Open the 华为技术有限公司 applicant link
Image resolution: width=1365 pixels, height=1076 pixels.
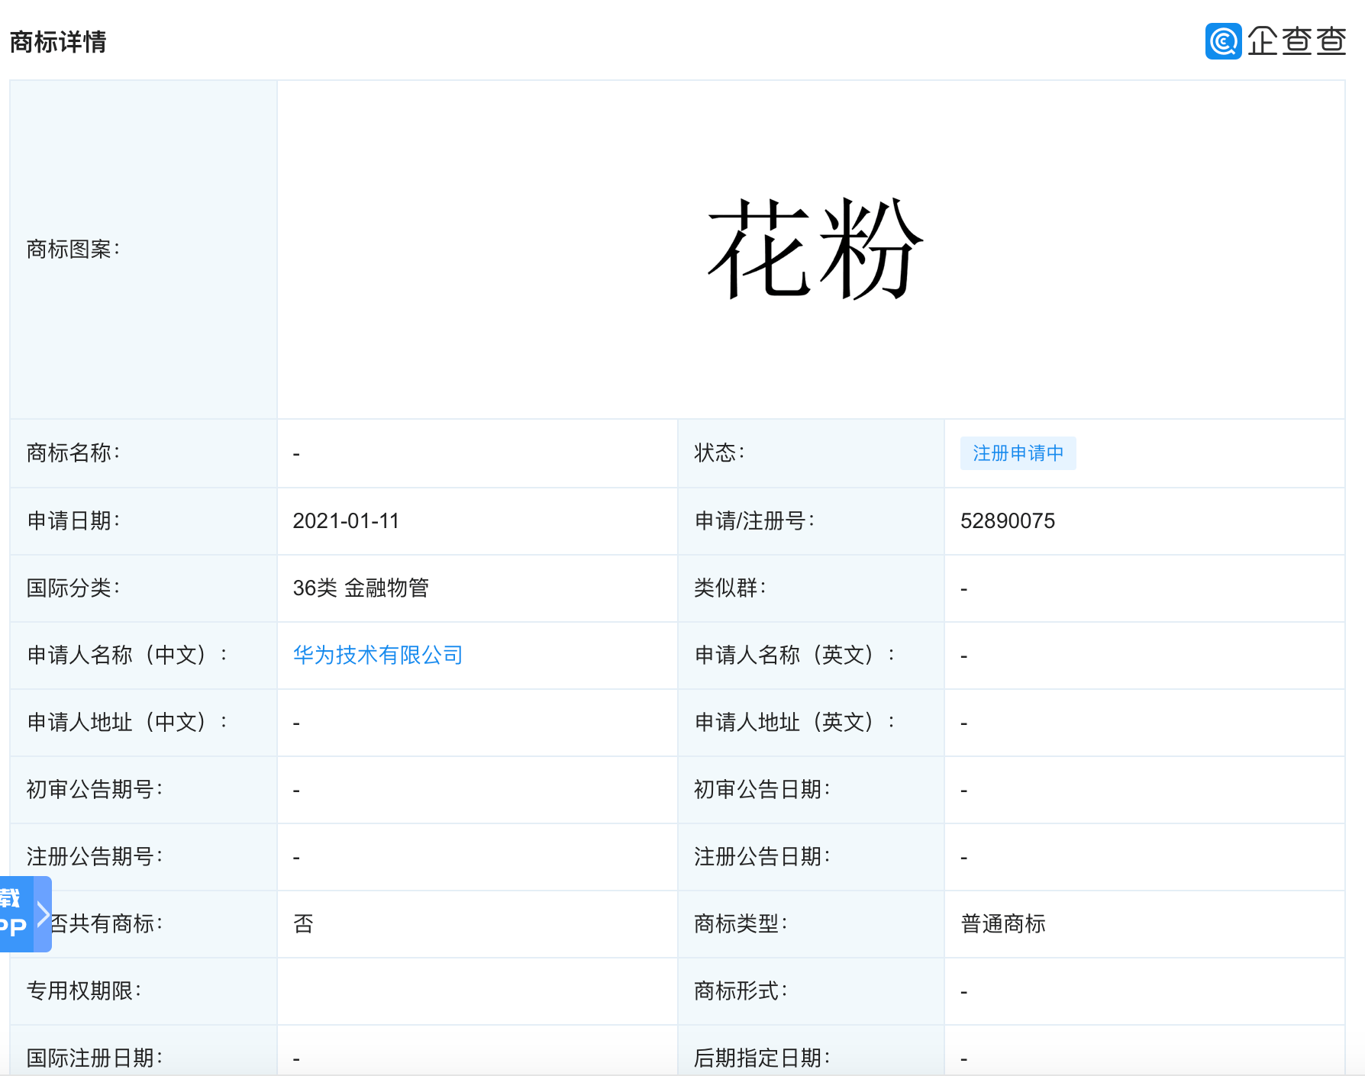378,655
